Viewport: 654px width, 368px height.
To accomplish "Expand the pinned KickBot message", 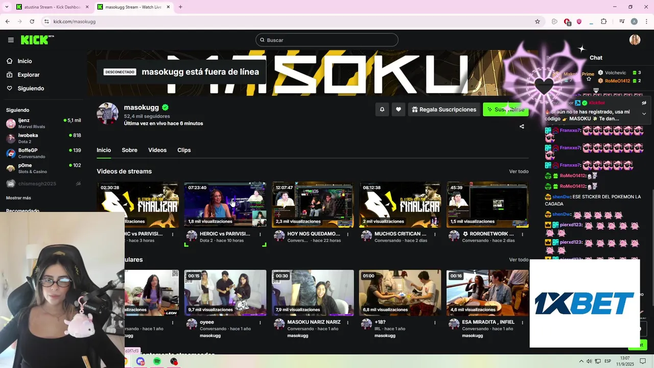I will tap(644, 113).
